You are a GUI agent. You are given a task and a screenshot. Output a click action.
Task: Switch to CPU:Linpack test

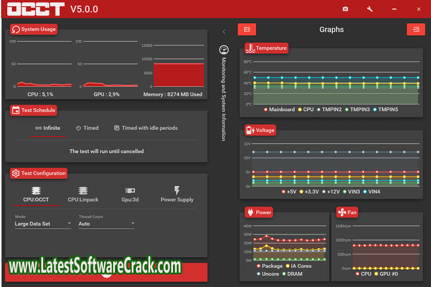tap(82, 194)
